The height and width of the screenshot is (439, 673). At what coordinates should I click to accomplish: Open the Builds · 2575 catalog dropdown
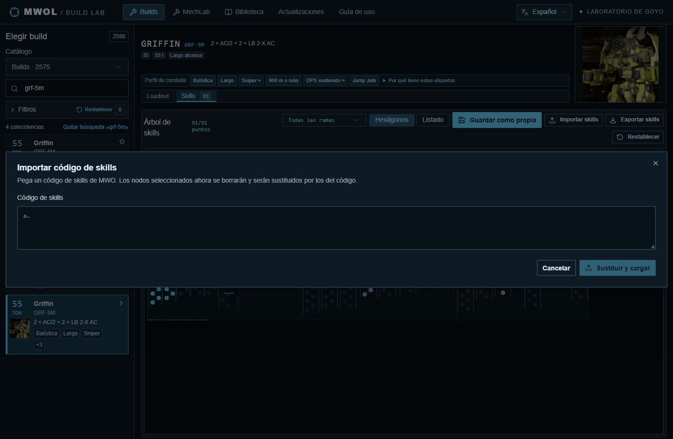pyautogui.click(x=67, y=67)
